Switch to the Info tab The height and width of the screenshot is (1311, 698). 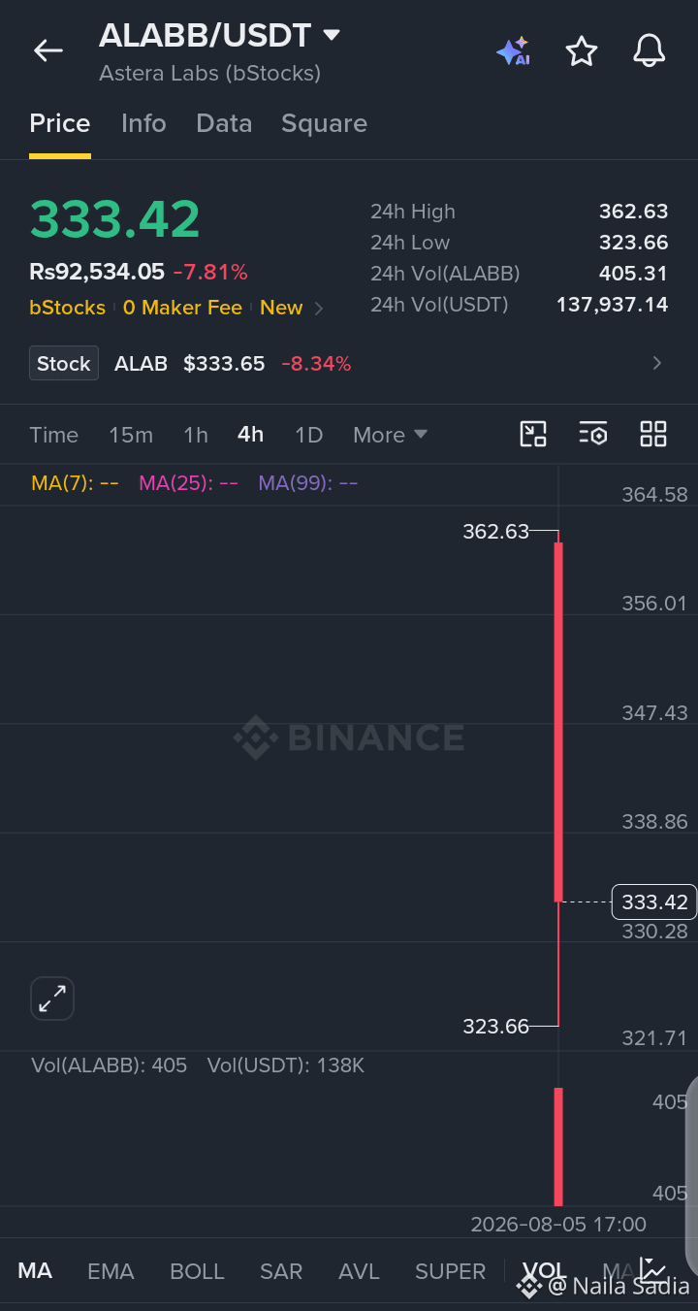[143, 123]
